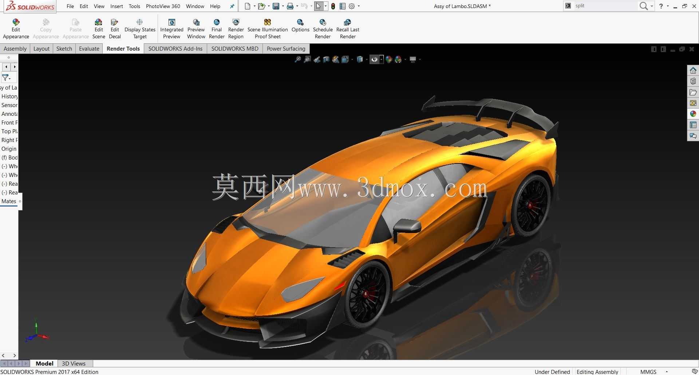Click the search magnifier button

pyautogui.click(x=644, y=6)
